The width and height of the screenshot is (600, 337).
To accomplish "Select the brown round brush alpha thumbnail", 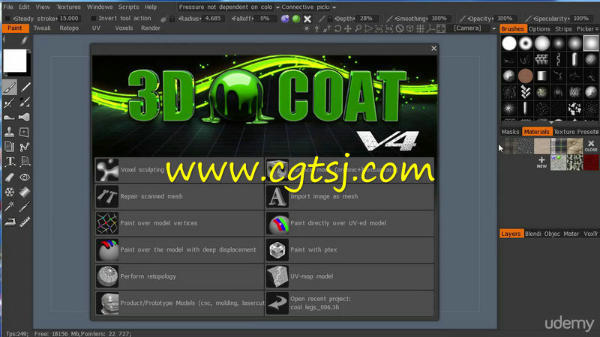I will click(x=525, y=76).
